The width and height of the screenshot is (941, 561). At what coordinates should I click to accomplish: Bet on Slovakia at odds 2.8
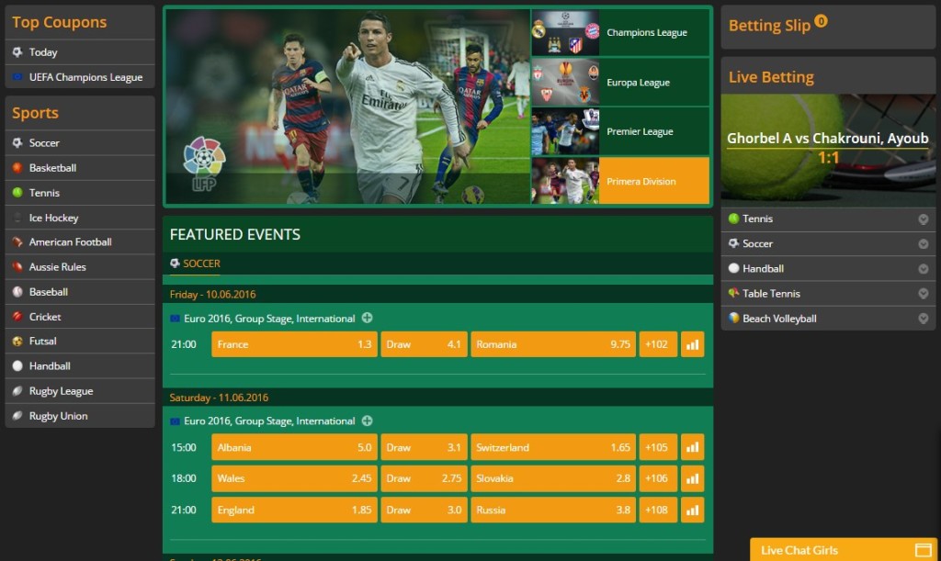click(553, 478)
